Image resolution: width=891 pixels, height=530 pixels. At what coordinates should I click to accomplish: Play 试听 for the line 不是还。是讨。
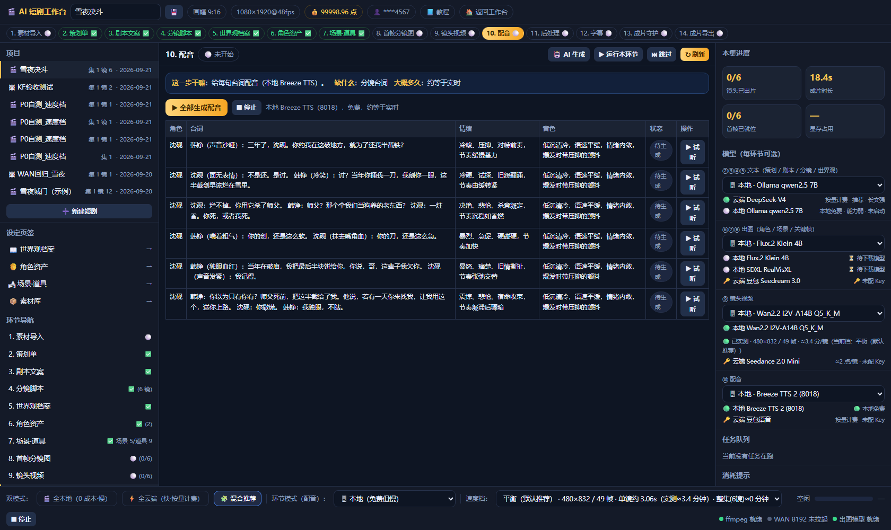[692, 182]
